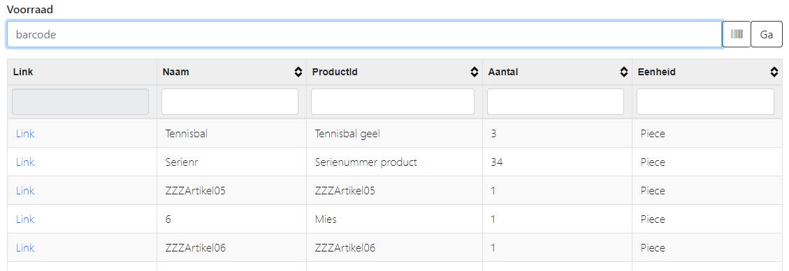789x271 pixels.
Task: Sort by Naam column arrows
Action: point(298,72)
